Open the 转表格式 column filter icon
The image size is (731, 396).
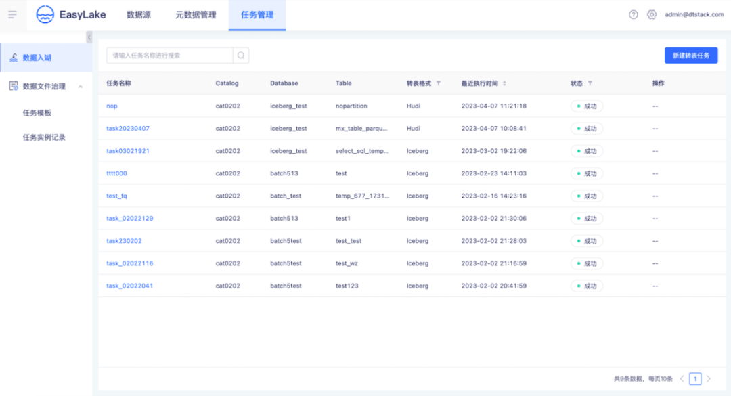(438, 83)
